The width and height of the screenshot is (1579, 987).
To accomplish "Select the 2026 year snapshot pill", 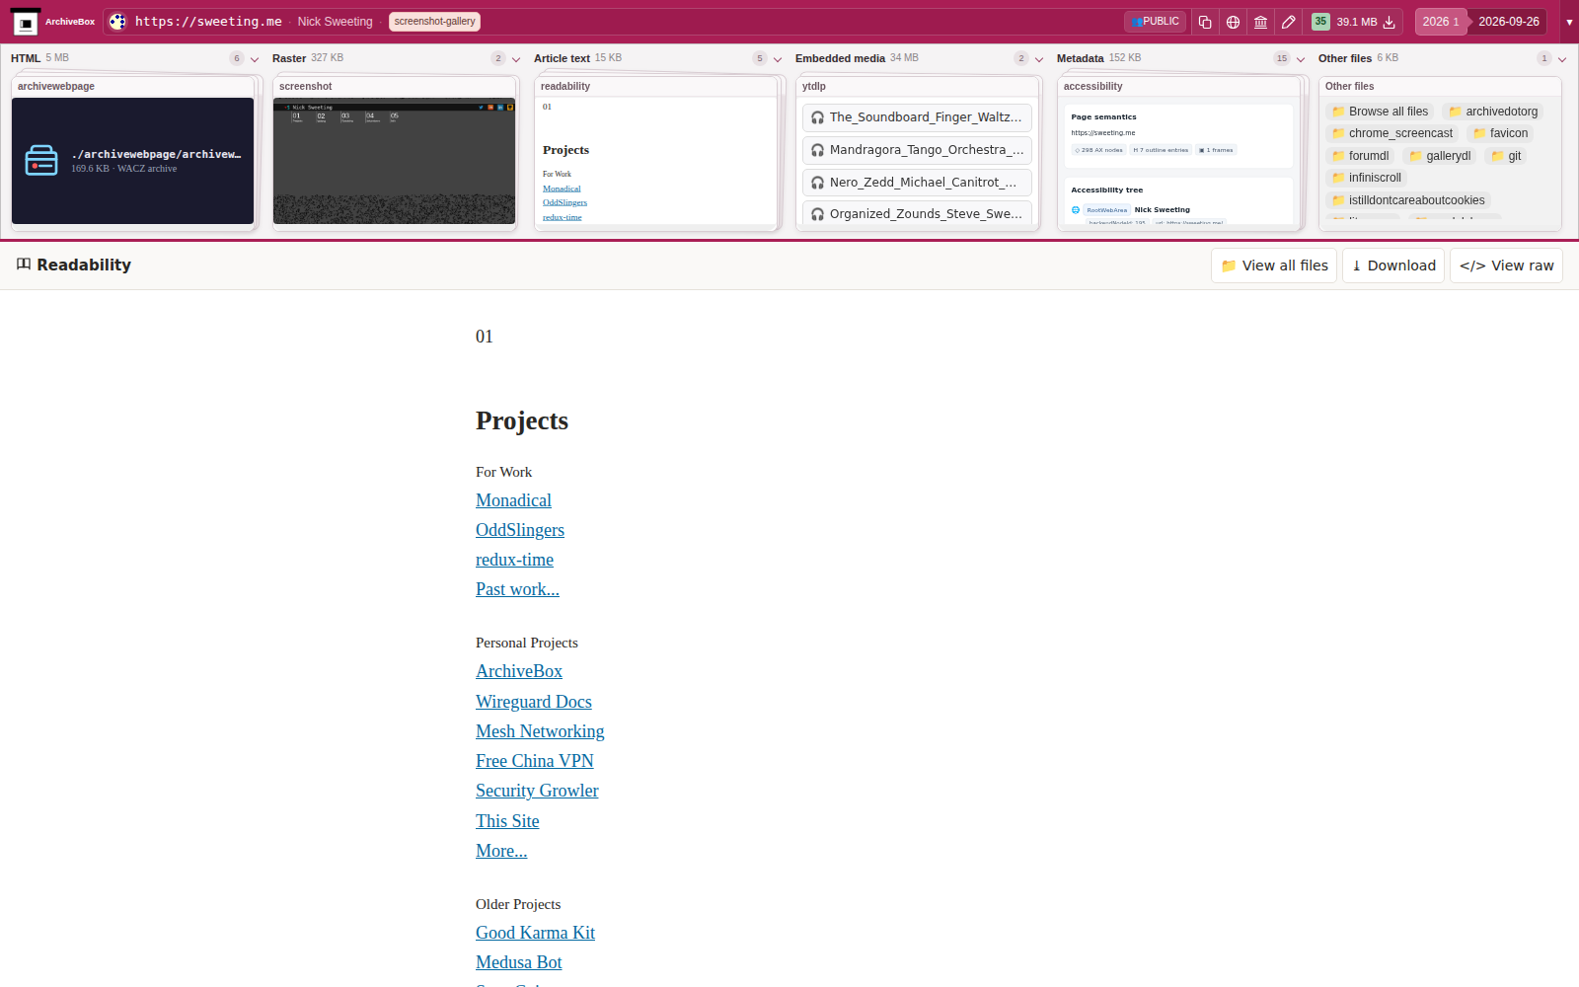I will pyautogui.click(x=1440, y=22).
